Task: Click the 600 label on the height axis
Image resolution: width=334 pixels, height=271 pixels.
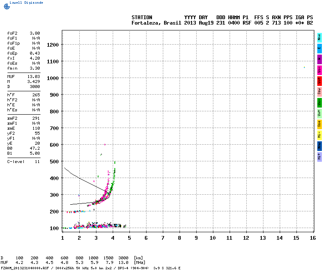Action: 54,145
